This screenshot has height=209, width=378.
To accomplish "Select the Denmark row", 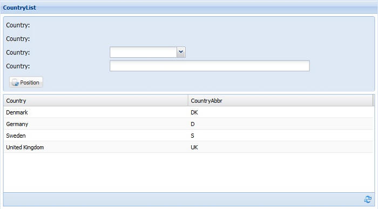I will pyautogui.click(x=188, y=112).
